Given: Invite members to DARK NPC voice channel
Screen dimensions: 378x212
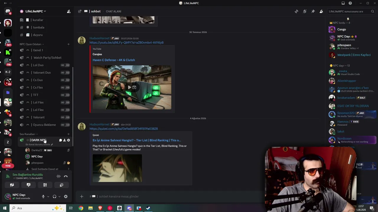Looking at the screenshot, I should tap(64, 140).
